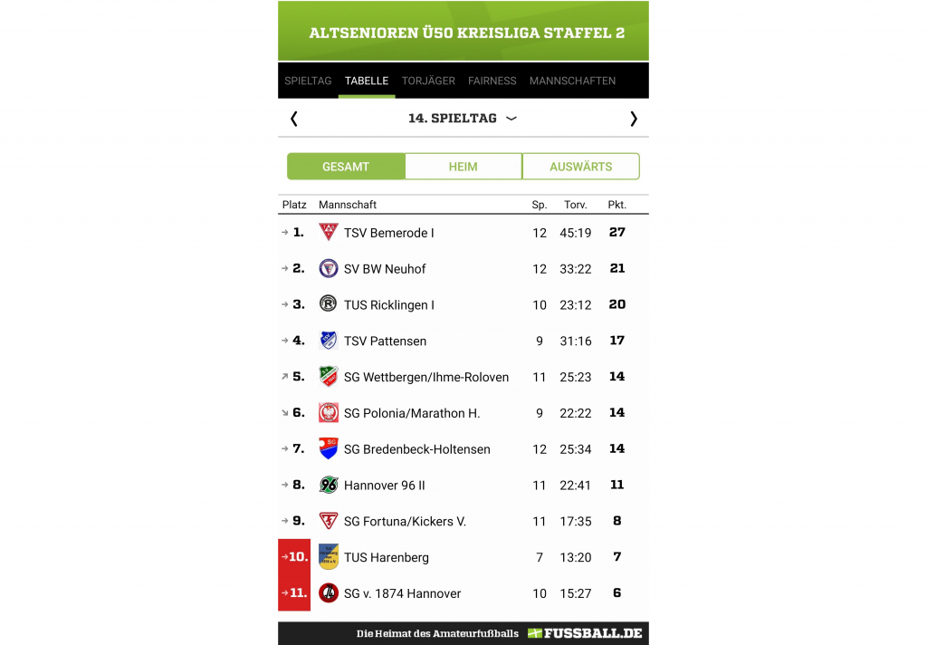Open the SG Bredenbeck-Holtensen team link

click(416, 449)
